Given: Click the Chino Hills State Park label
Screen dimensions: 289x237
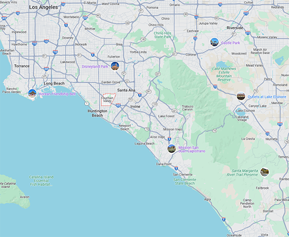Looking at the screenshot, I should (162, 35).
